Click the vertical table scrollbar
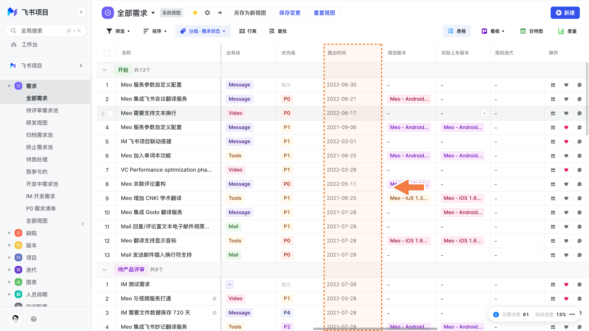 point(587,99)
